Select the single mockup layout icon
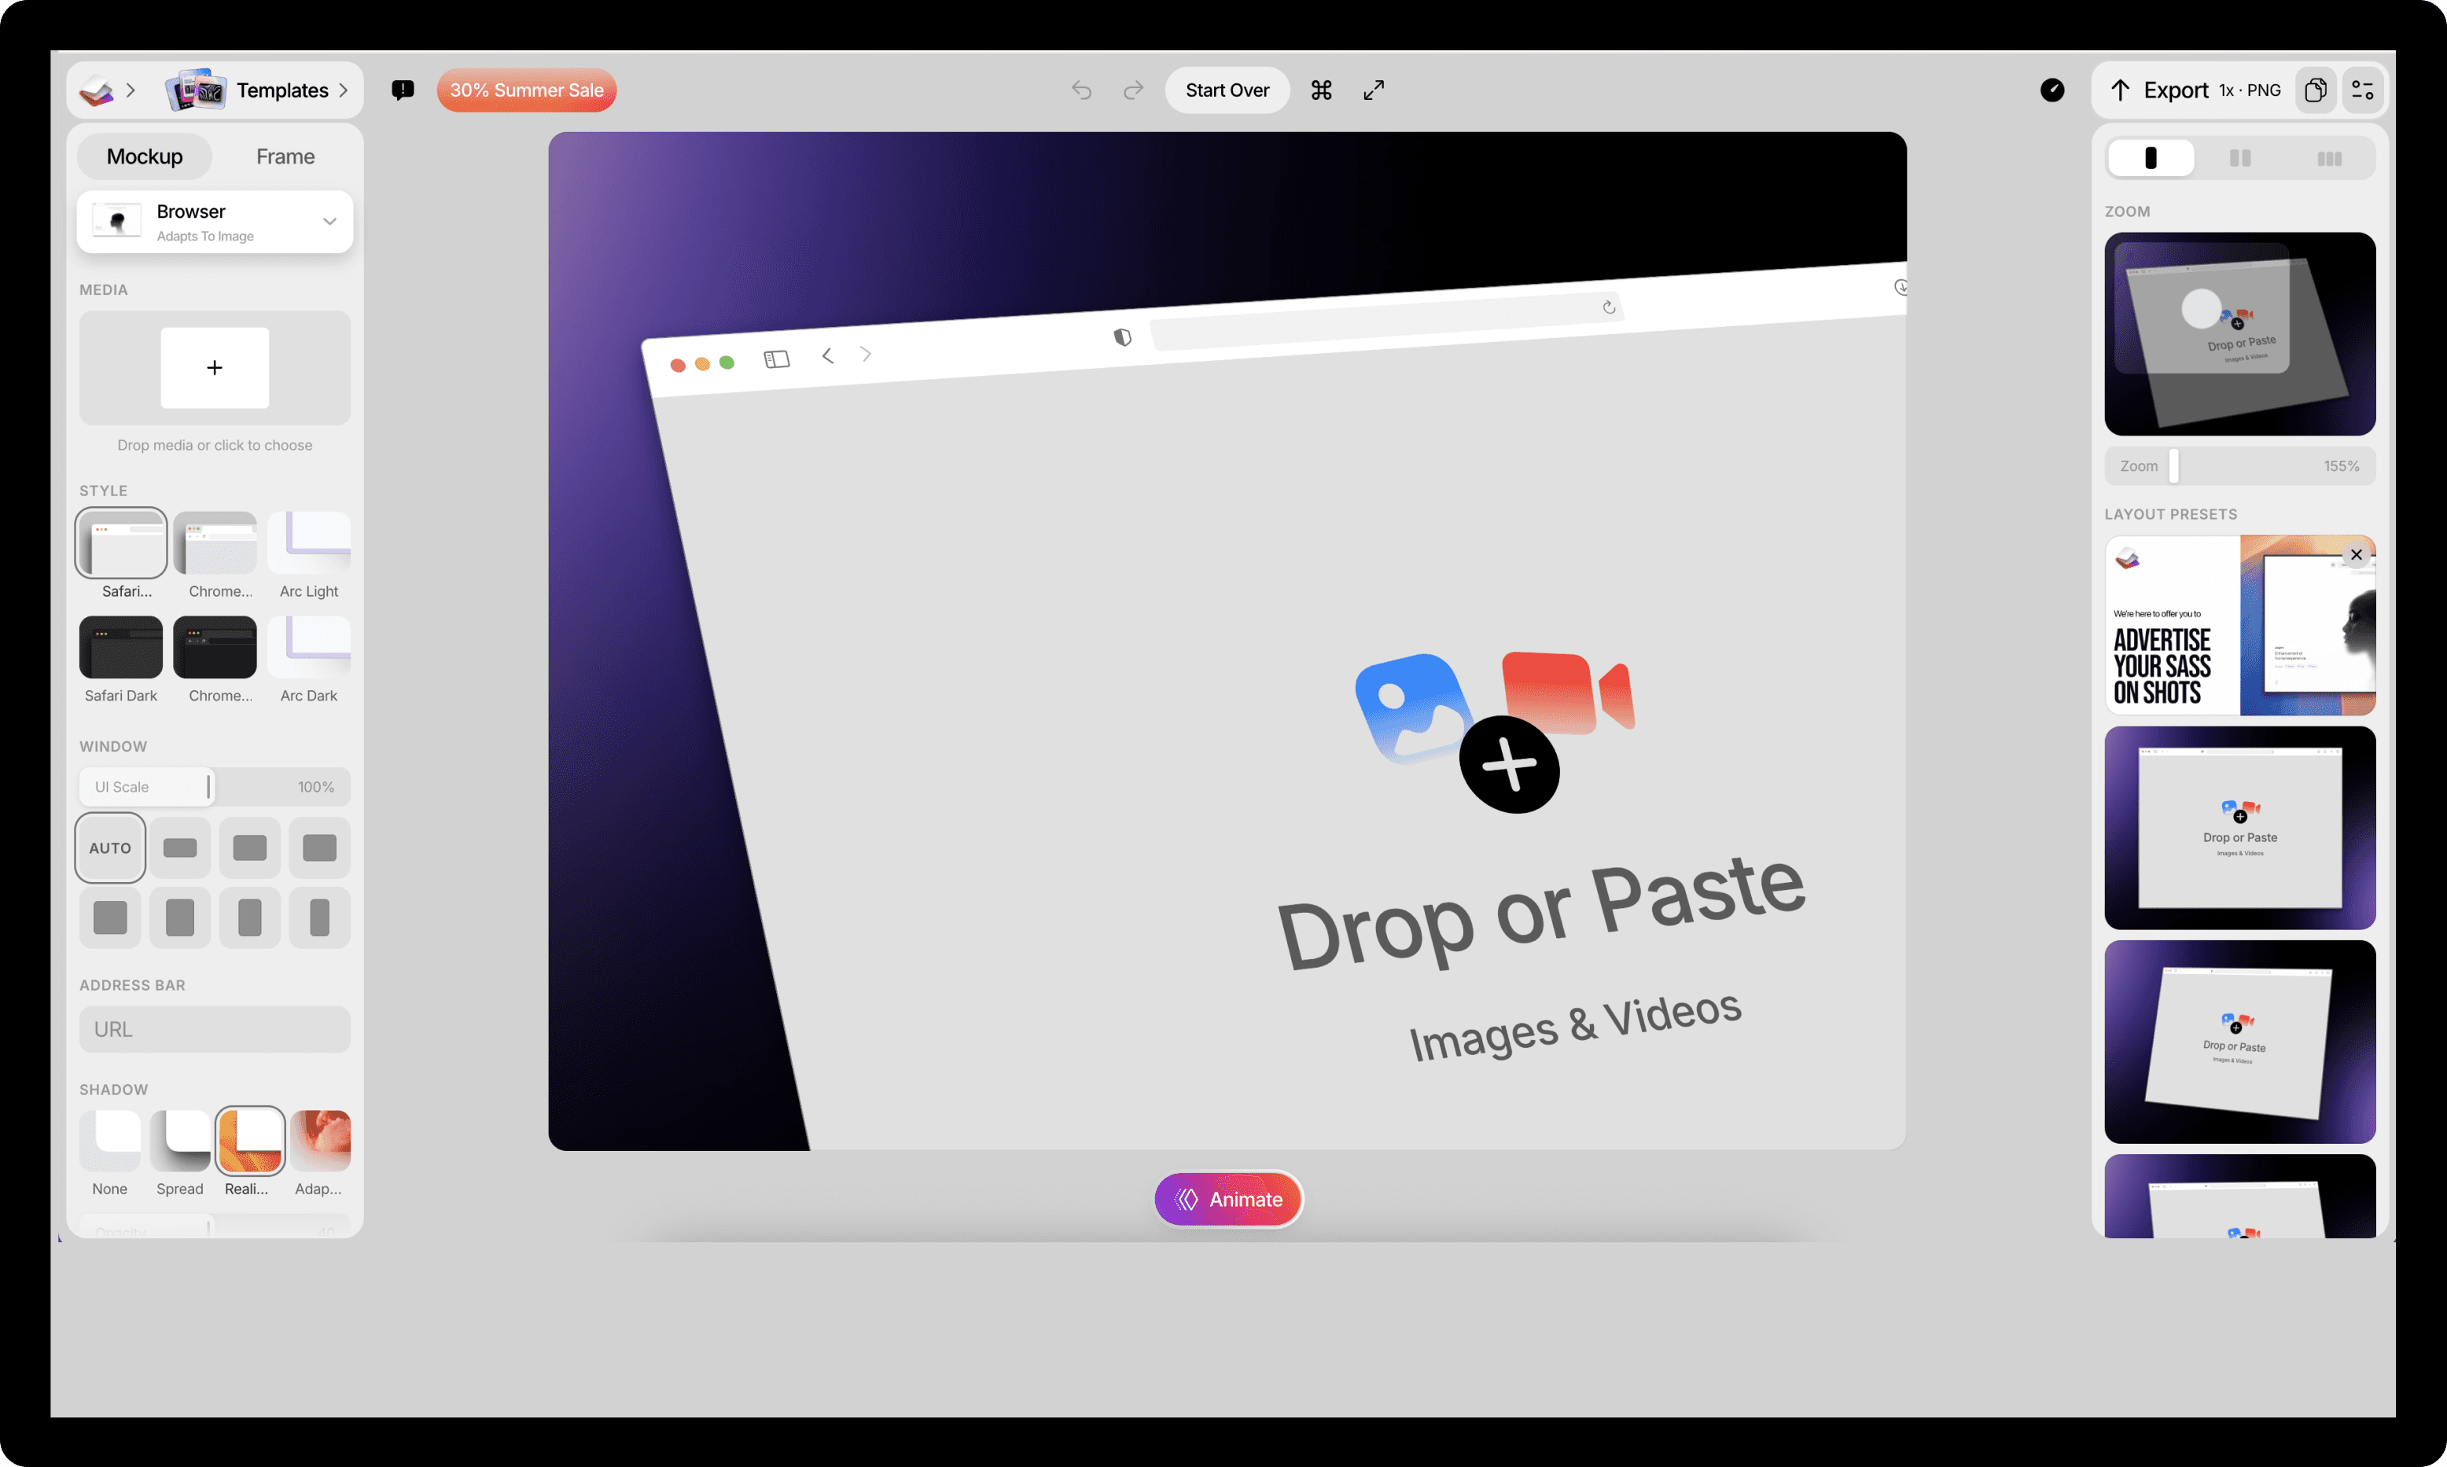 (2151, 158)
